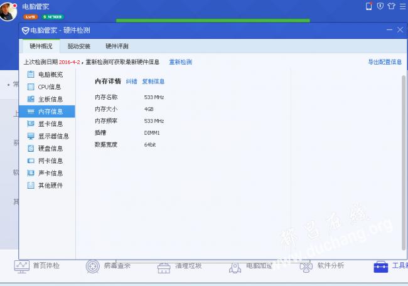Open 清理垃圾 in bottom bar
Viewport: 408px width, 286px height.
click(180, 267)
